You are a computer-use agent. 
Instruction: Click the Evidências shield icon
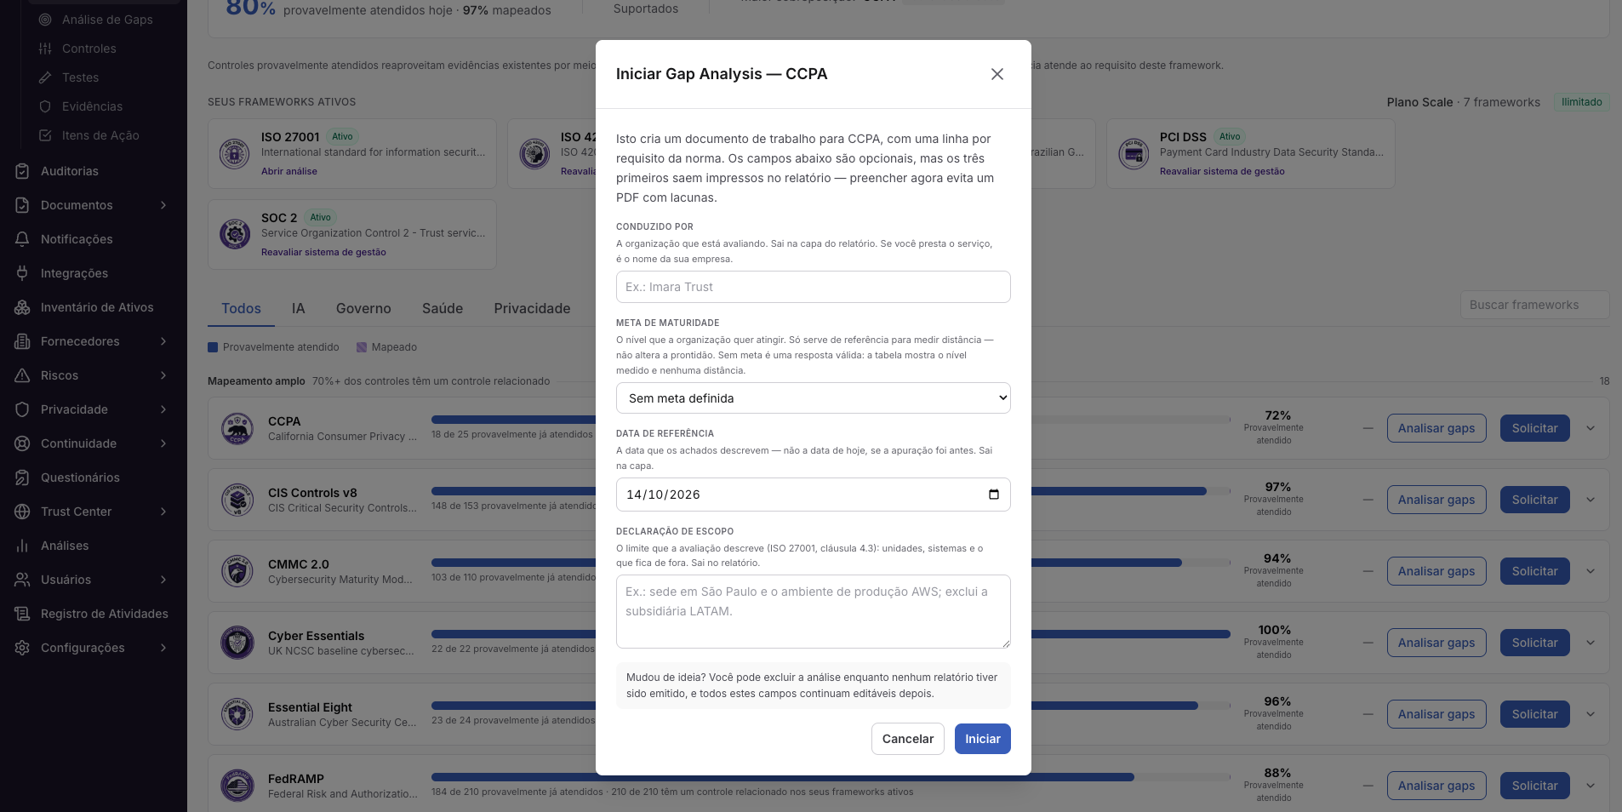[x=45, y=106]
